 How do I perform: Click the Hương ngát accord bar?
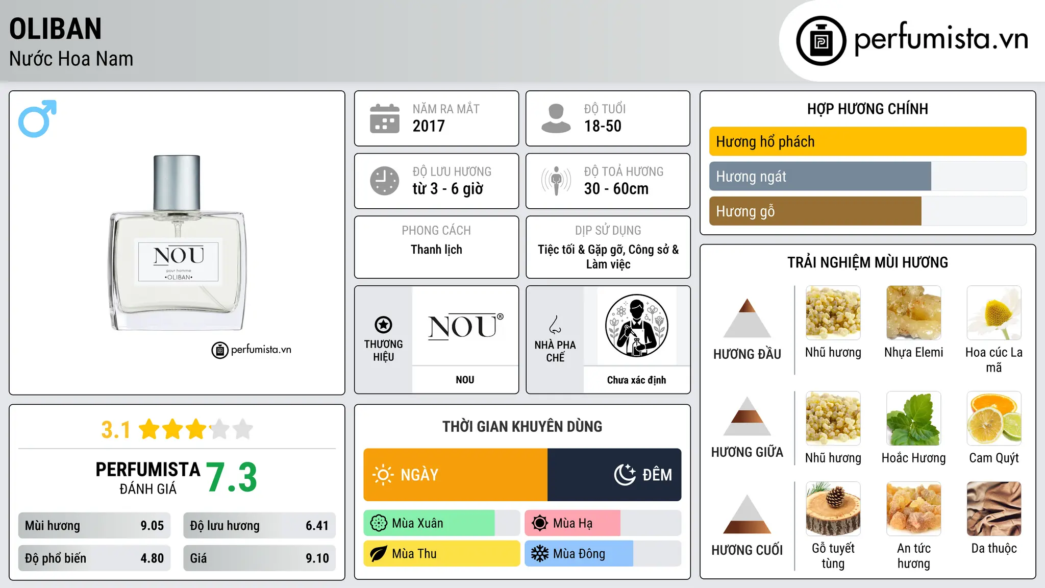(867, 176)
